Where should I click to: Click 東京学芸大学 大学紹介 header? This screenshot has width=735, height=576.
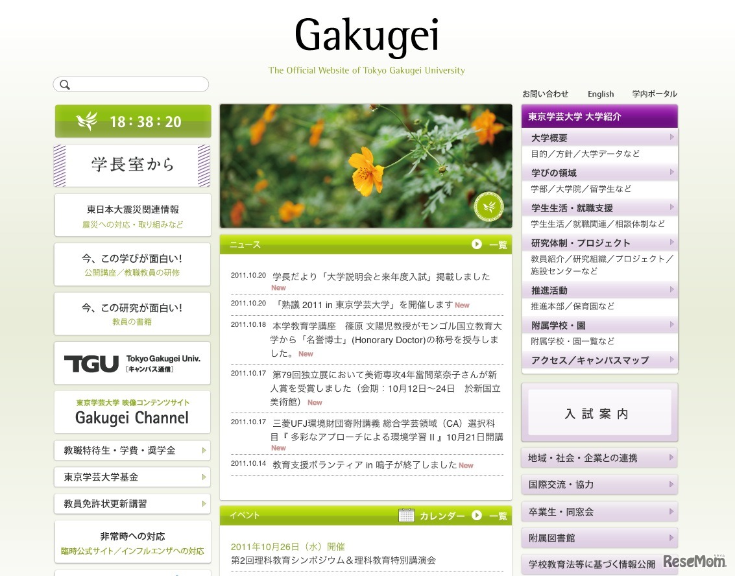(599, 116)
